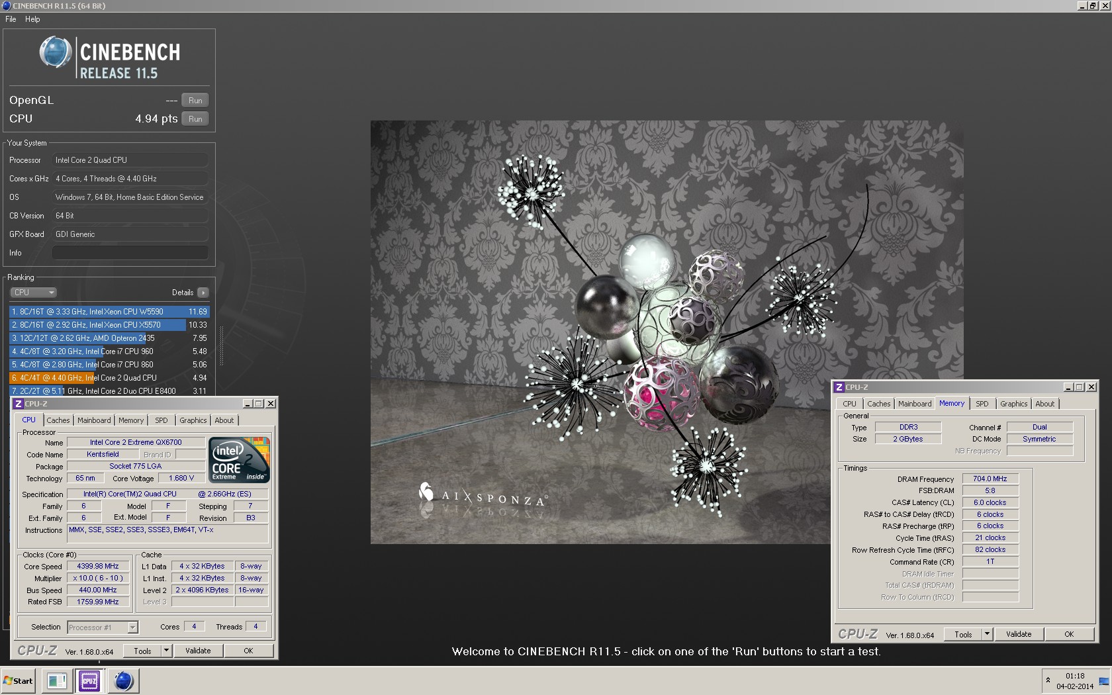
Task: Click the Cinebench logo sphere icon
Action: [x=55, y=52]
